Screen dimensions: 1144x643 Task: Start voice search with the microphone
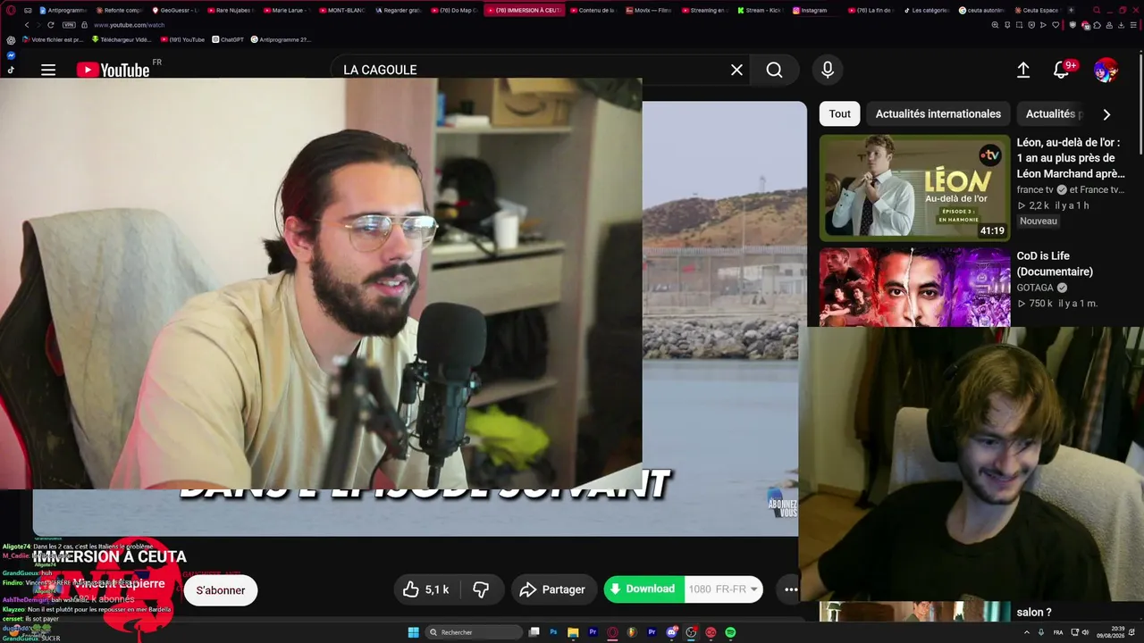828,70
